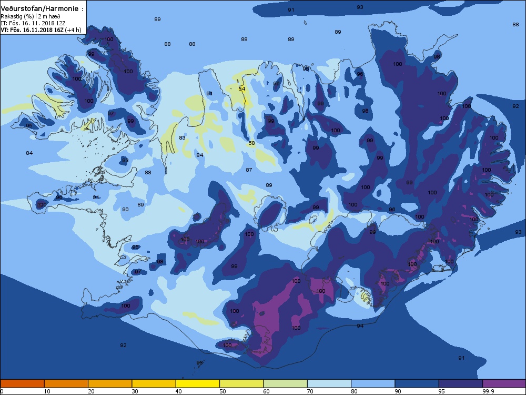Click the legend tick label "40"
Image resolution: width=526 pixels, height=395 pixels.
179,391
